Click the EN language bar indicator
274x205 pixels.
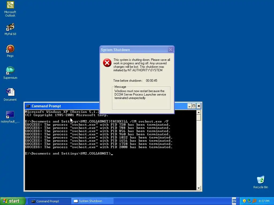click(x=234, y=201)
